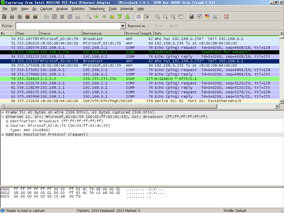This screenshot has width=284, height=213.
Task: Stop the running capture icon
Action: 28,17
